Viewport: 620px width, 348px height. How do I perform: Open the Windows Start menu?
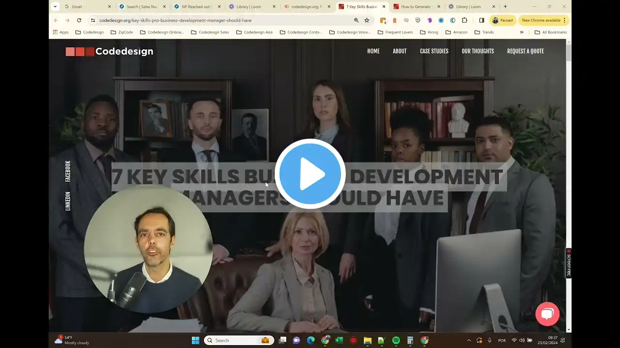pyautogui.click(x=195, y=340)
